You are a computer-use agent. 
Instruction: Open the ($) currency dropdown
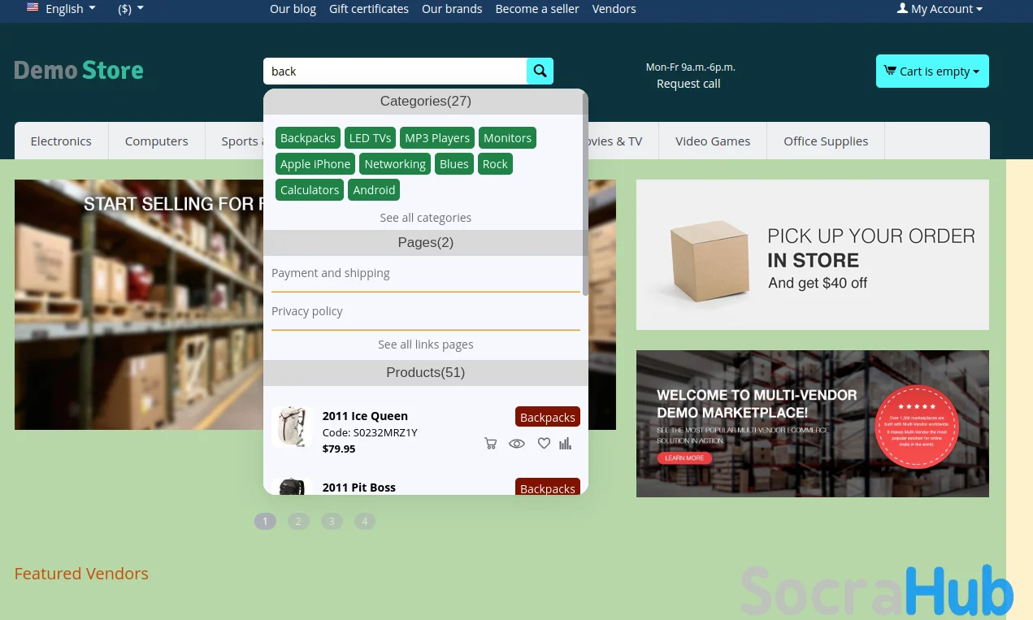(131, 8)
